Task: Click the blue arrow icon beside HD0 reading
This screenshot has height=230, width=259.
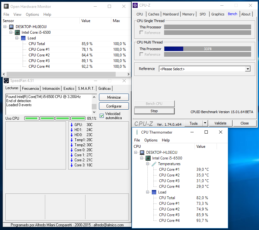Action: 72,135
